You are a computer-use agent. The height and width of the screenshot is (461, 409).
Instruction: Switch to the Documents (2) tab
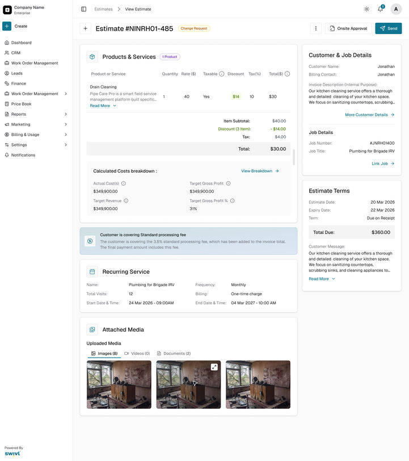pos(174,353)
